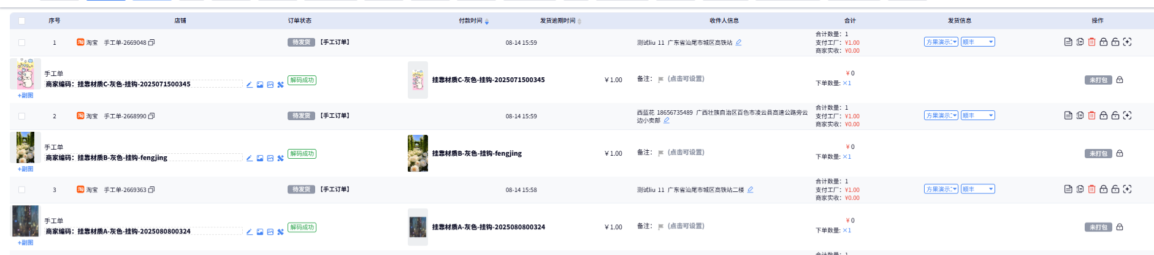The width and height of the screenshot is (1154, 255).
Task: Edit recipient address of 测试liu 11 高铁站二楼
Action: (751, 190)
